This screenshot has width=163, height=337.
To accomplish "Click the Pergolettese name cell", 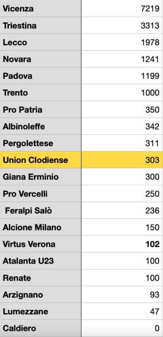I will [x=41, y=143].
